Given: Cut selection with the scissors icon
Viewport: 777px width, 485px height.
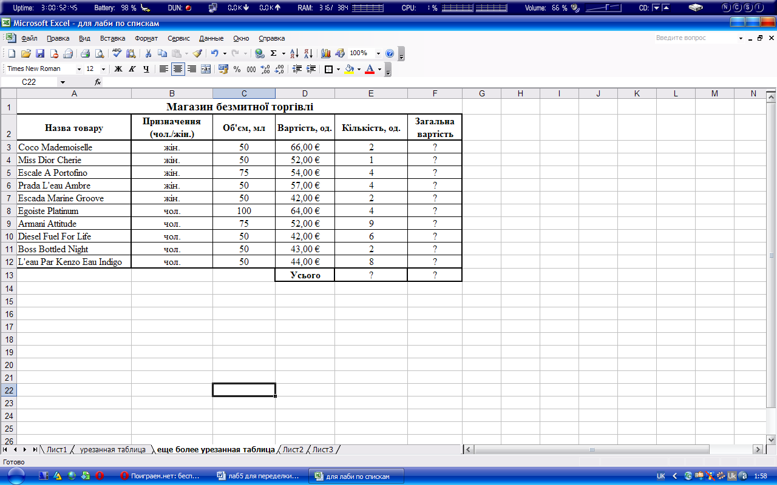Looking at the screenshot, I should (148, 53).
